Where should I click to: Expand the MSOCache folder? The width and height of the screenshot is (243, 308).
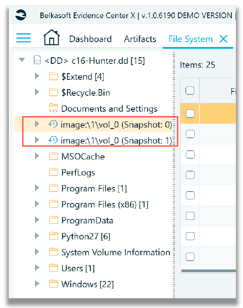[37, 156]
